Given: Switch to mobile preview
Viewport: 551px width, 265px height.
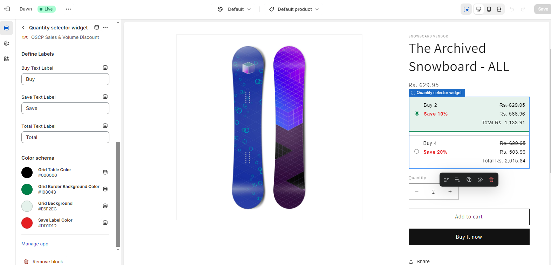Looking at the screenshot, I should click(x=489, y=9).
